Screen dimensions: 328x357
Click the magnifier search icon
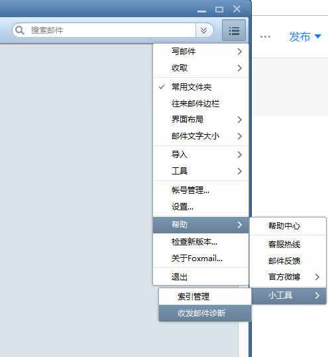(x=20, y=30)
